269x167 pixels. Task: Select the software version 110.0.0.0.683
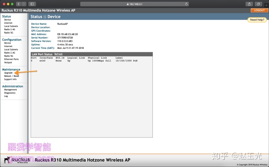[x=65, y=41]
